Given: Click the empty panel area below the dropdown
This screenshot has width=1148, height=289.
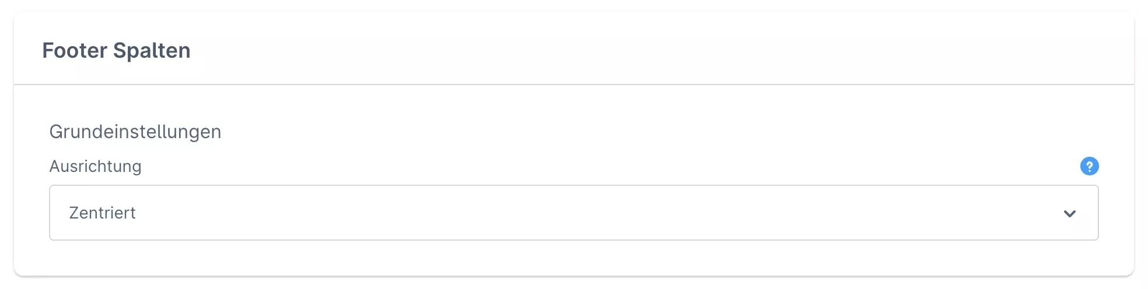Looking at the screenshot, I should click(573, 258).
